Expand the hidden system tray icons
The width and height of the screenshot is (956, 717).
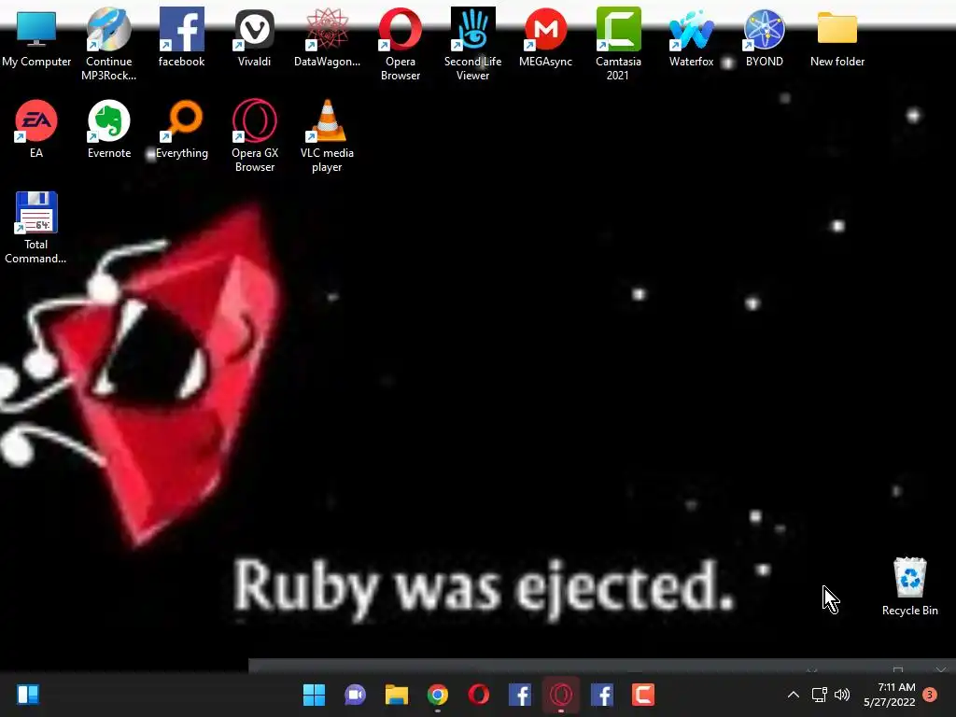[x=793, y=695]
